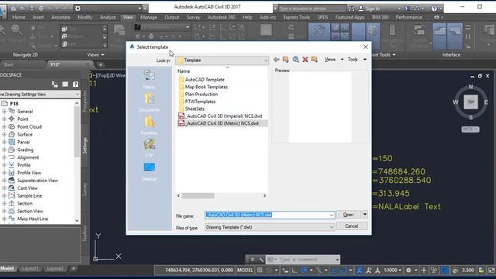Click the keyword search box in title bar
This screenshot has height=279, width=496.
[x=312, y=9]
